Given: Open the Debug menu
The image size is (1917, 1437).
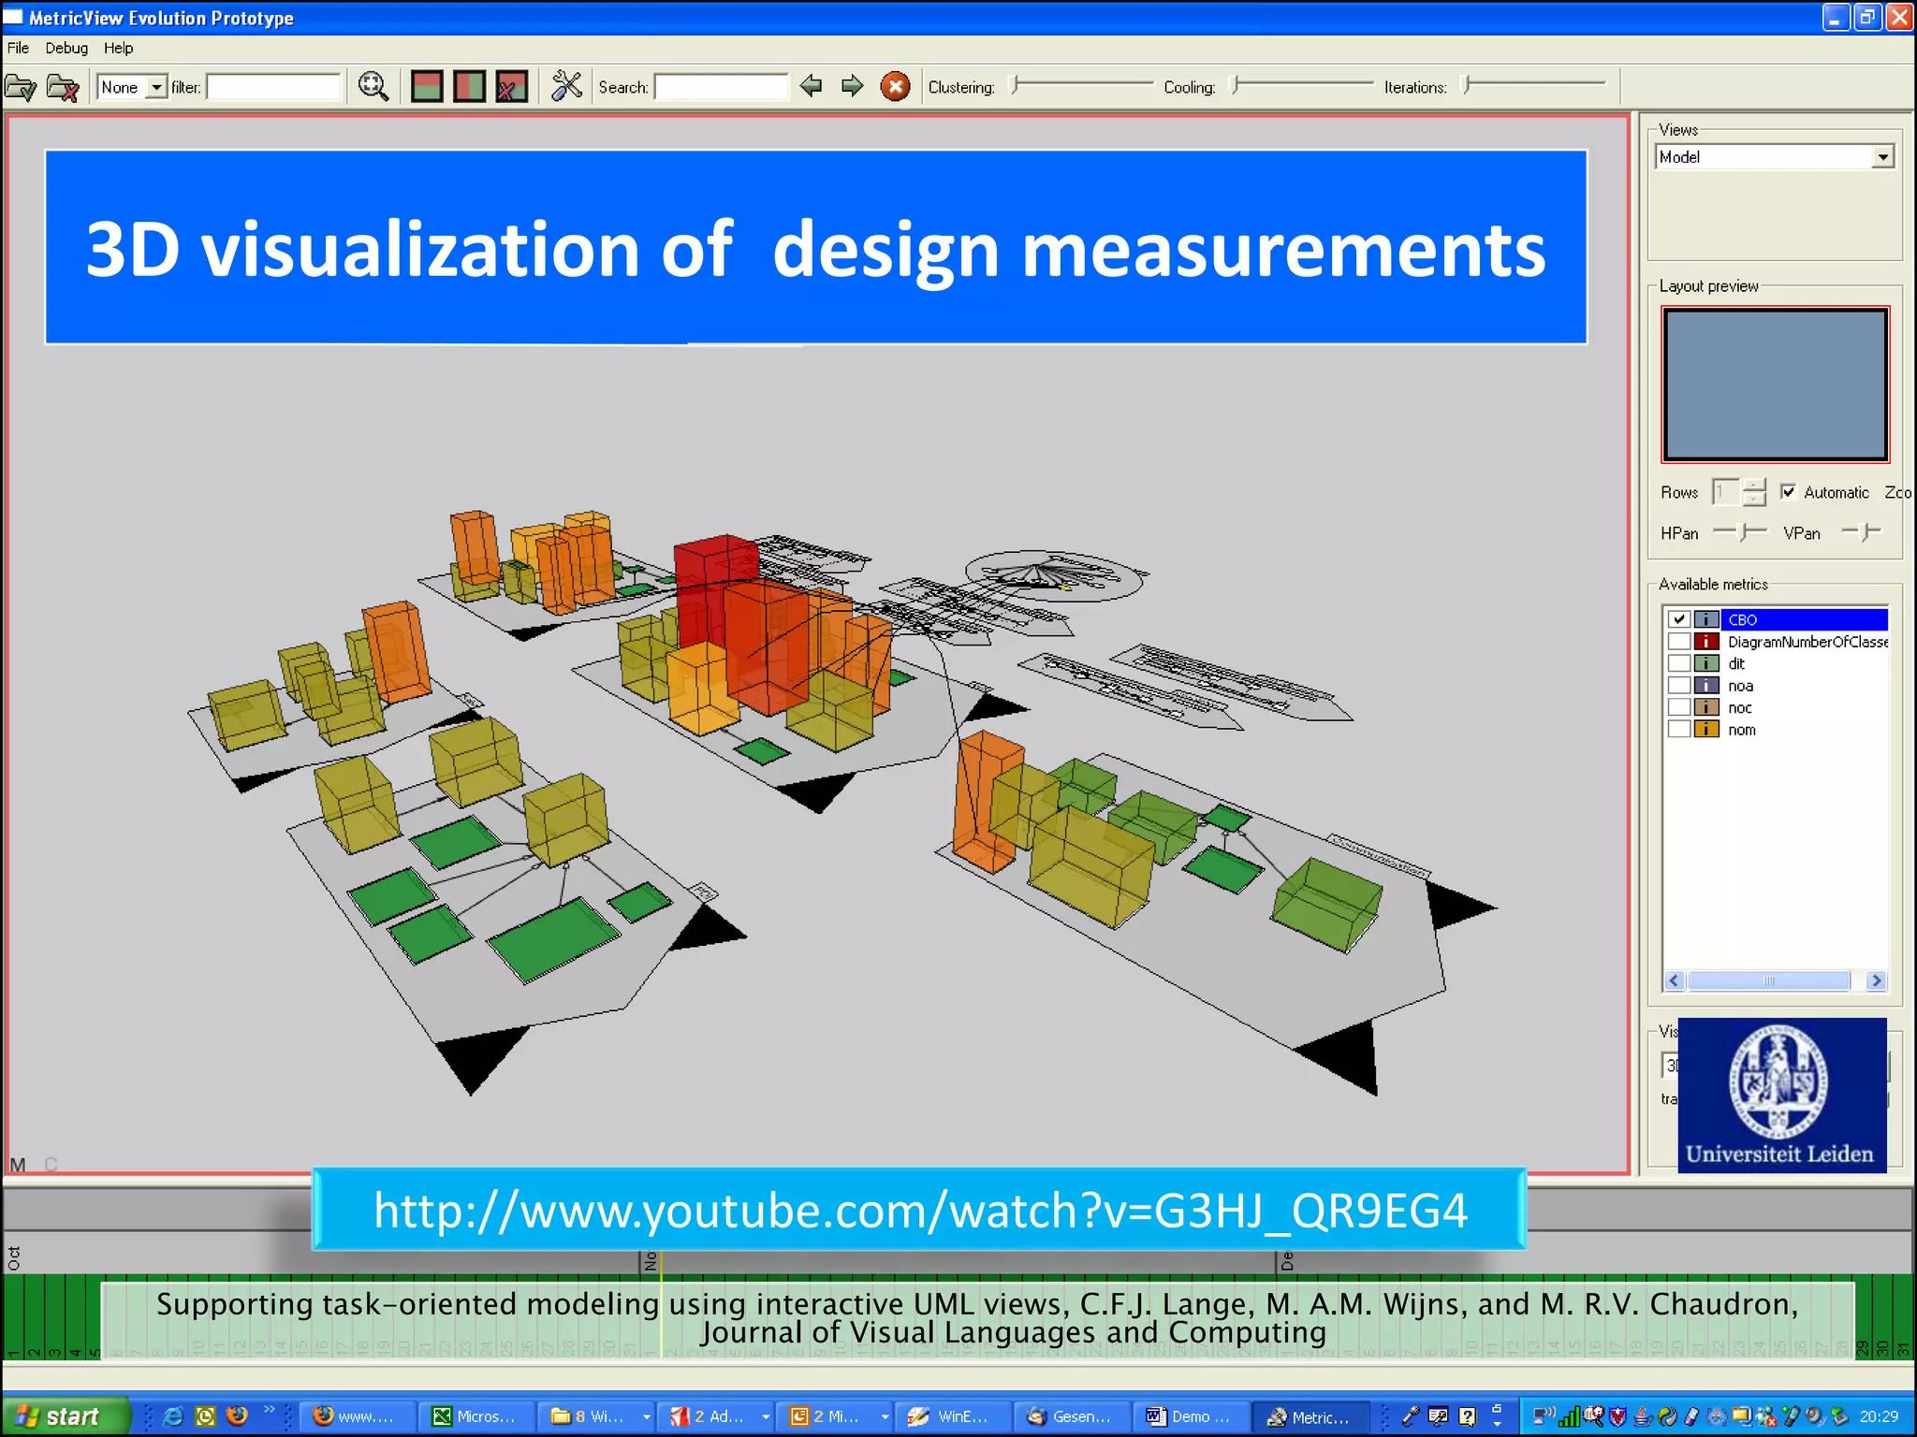Looking at the screenshot, I should click(66, 48).
